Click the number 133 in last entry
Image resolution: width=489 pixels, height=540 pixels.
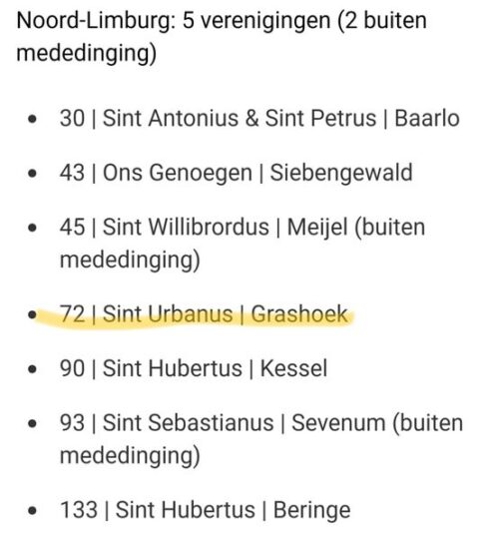pyautogui.click(x=79, y=510)
